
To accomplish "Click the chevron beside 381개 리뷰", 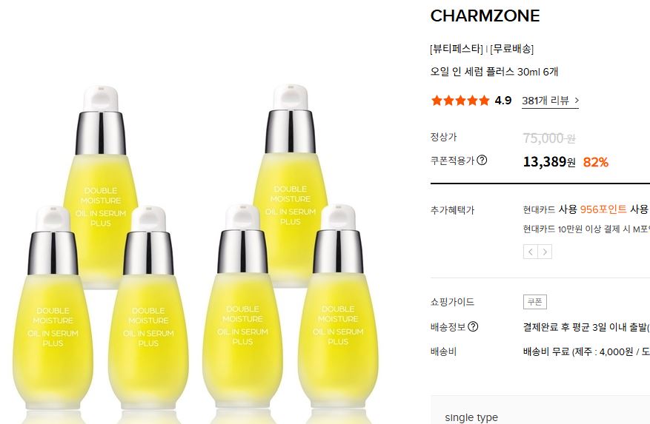I will tap(576, 100).
